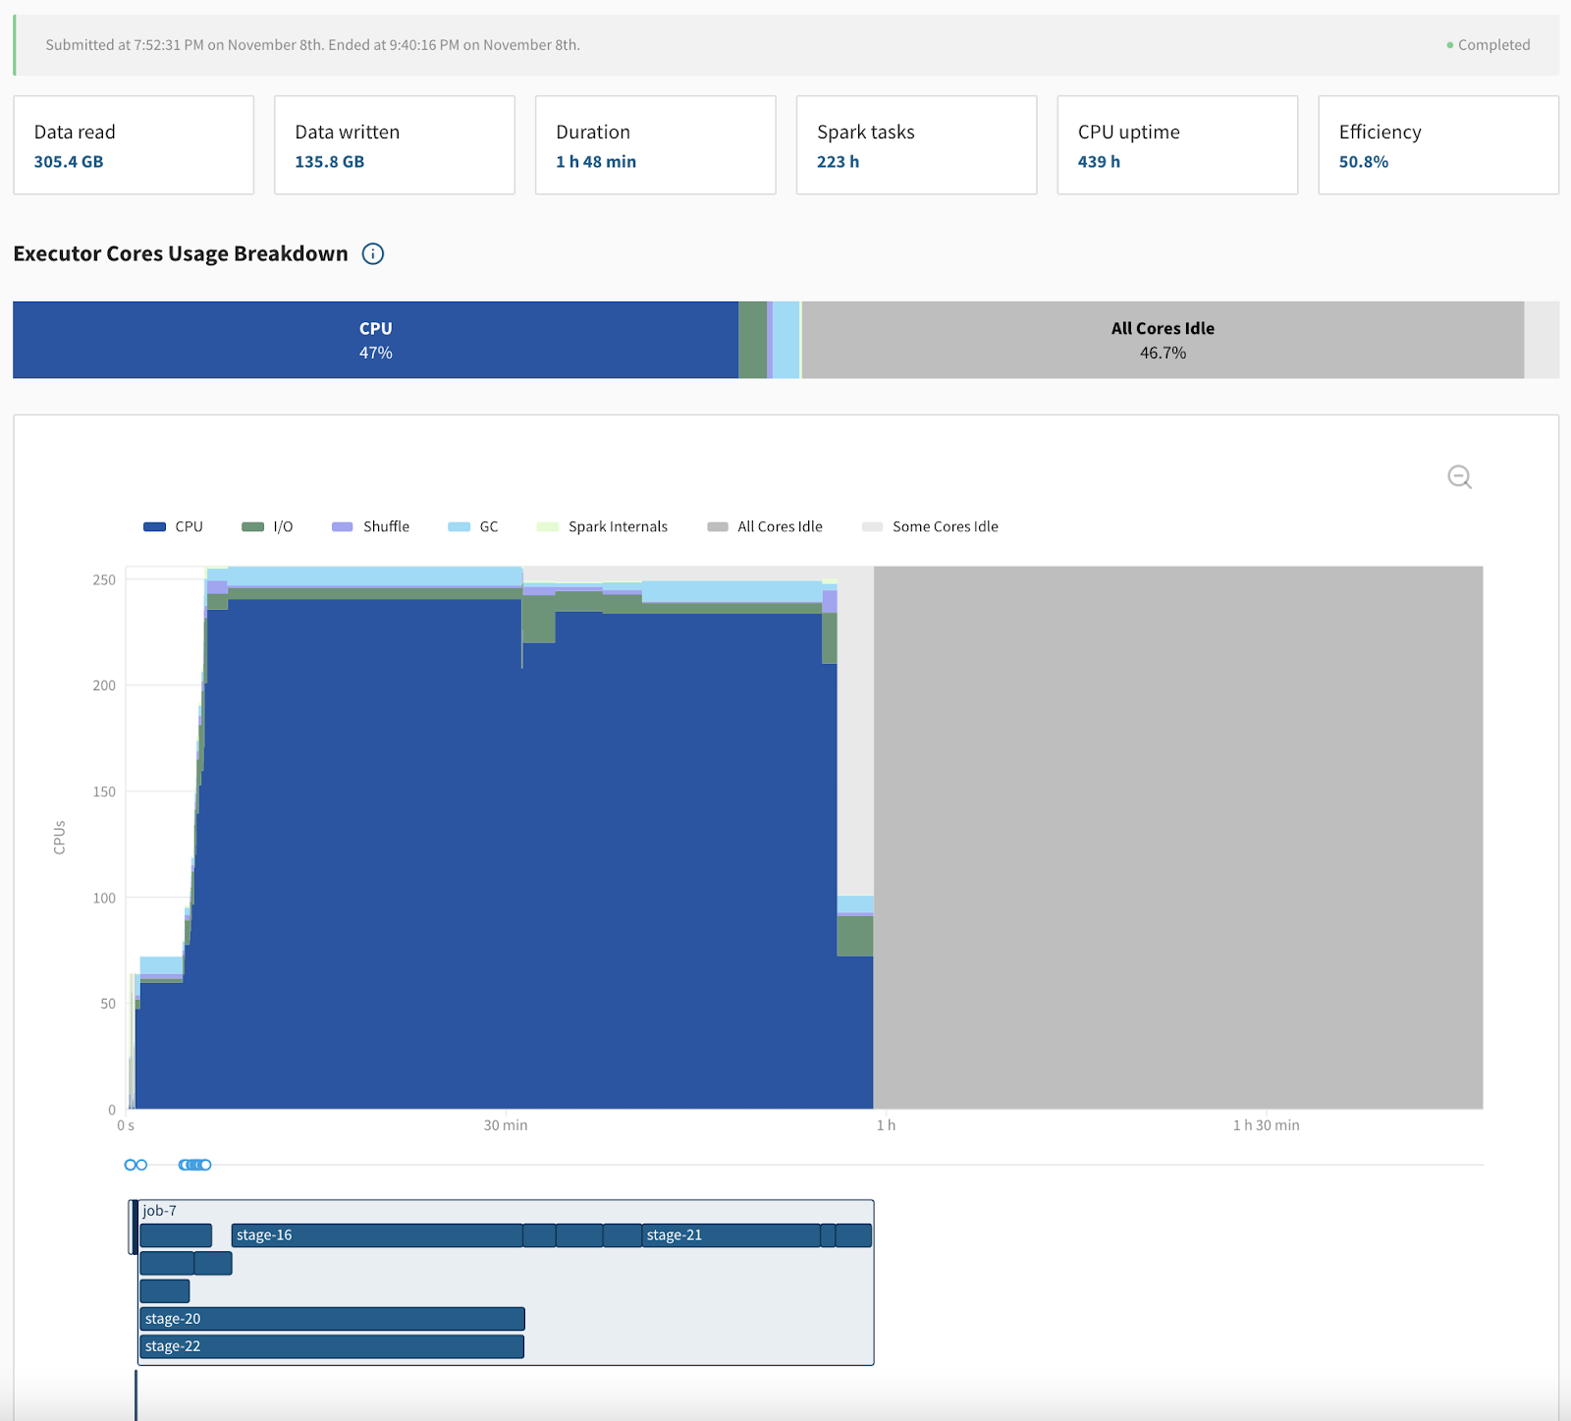
Task: Toggle Spark Internals in the legend
Action: [603, 527]
